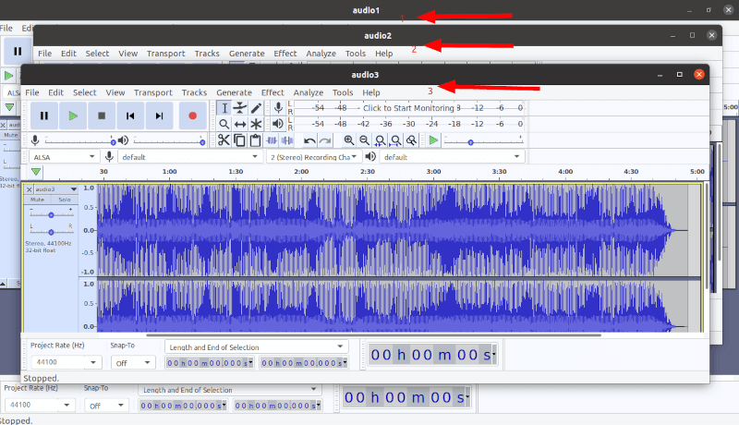
Task: Open the 2 (Stereo) Recording Channels dropdown
Action: point(313,157)
